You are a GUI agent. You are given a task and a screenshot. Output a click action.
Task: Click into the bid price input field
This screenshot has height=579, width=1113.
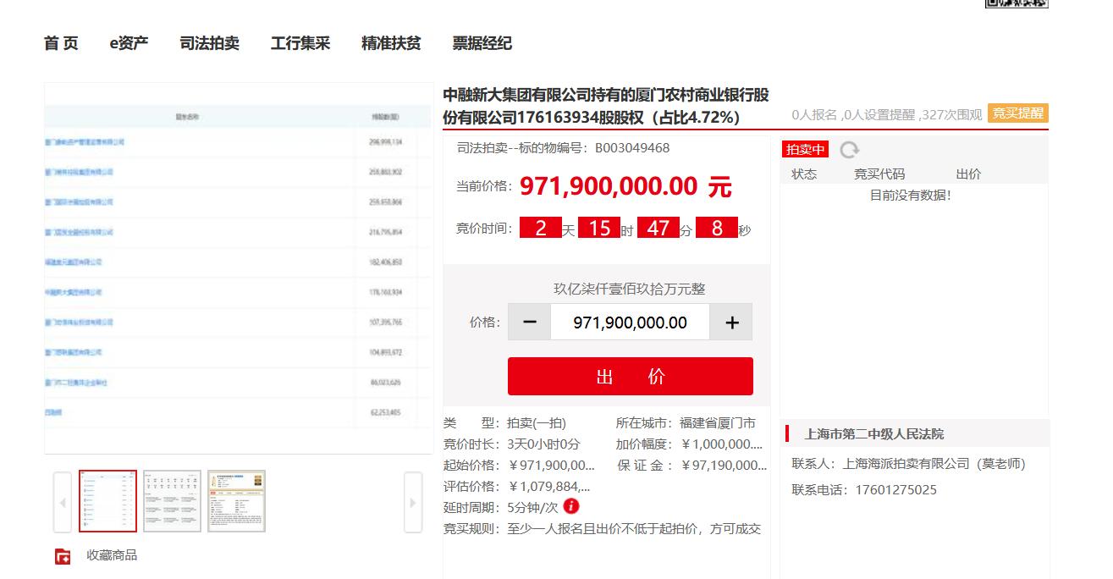(631, 323)
